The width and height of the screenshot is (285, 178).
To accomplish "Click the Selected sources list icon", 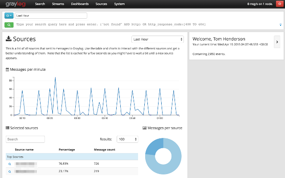I will tap(7, 128).
